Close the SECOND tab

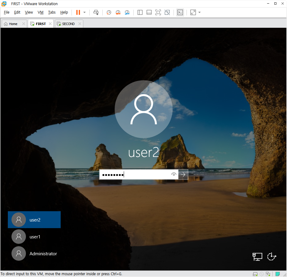point(80,24)
